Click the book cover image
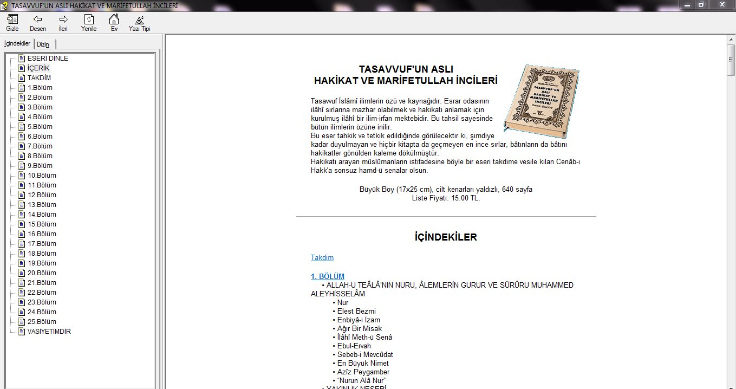736x389 pixels. pos(541,100)
